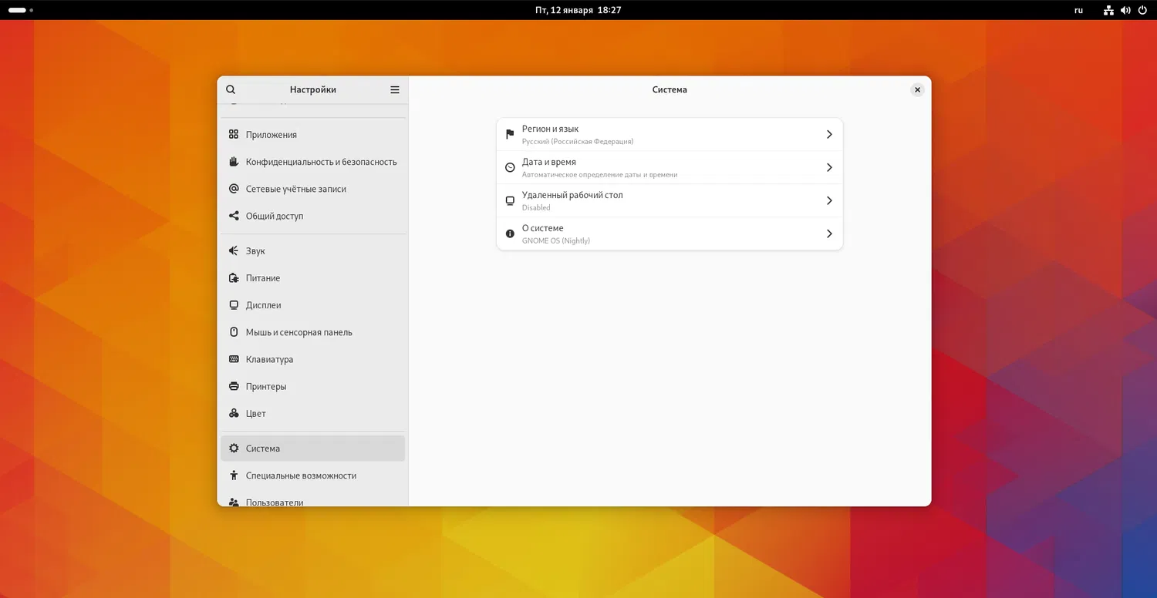Click the GNOME OS (Nightly) text
Image resolution: width=1157 pixels, height=598 pixels.
pos(556,241)
